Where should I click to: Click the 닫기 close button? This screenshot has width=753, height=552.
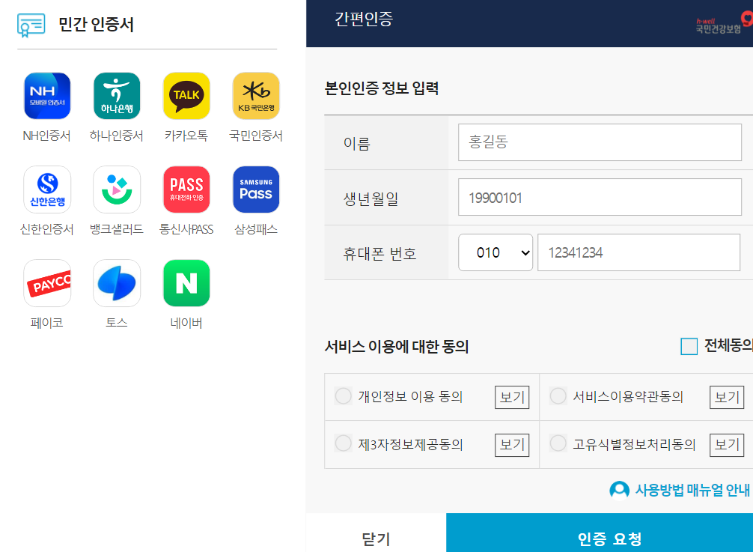click(x=376, y=533)
